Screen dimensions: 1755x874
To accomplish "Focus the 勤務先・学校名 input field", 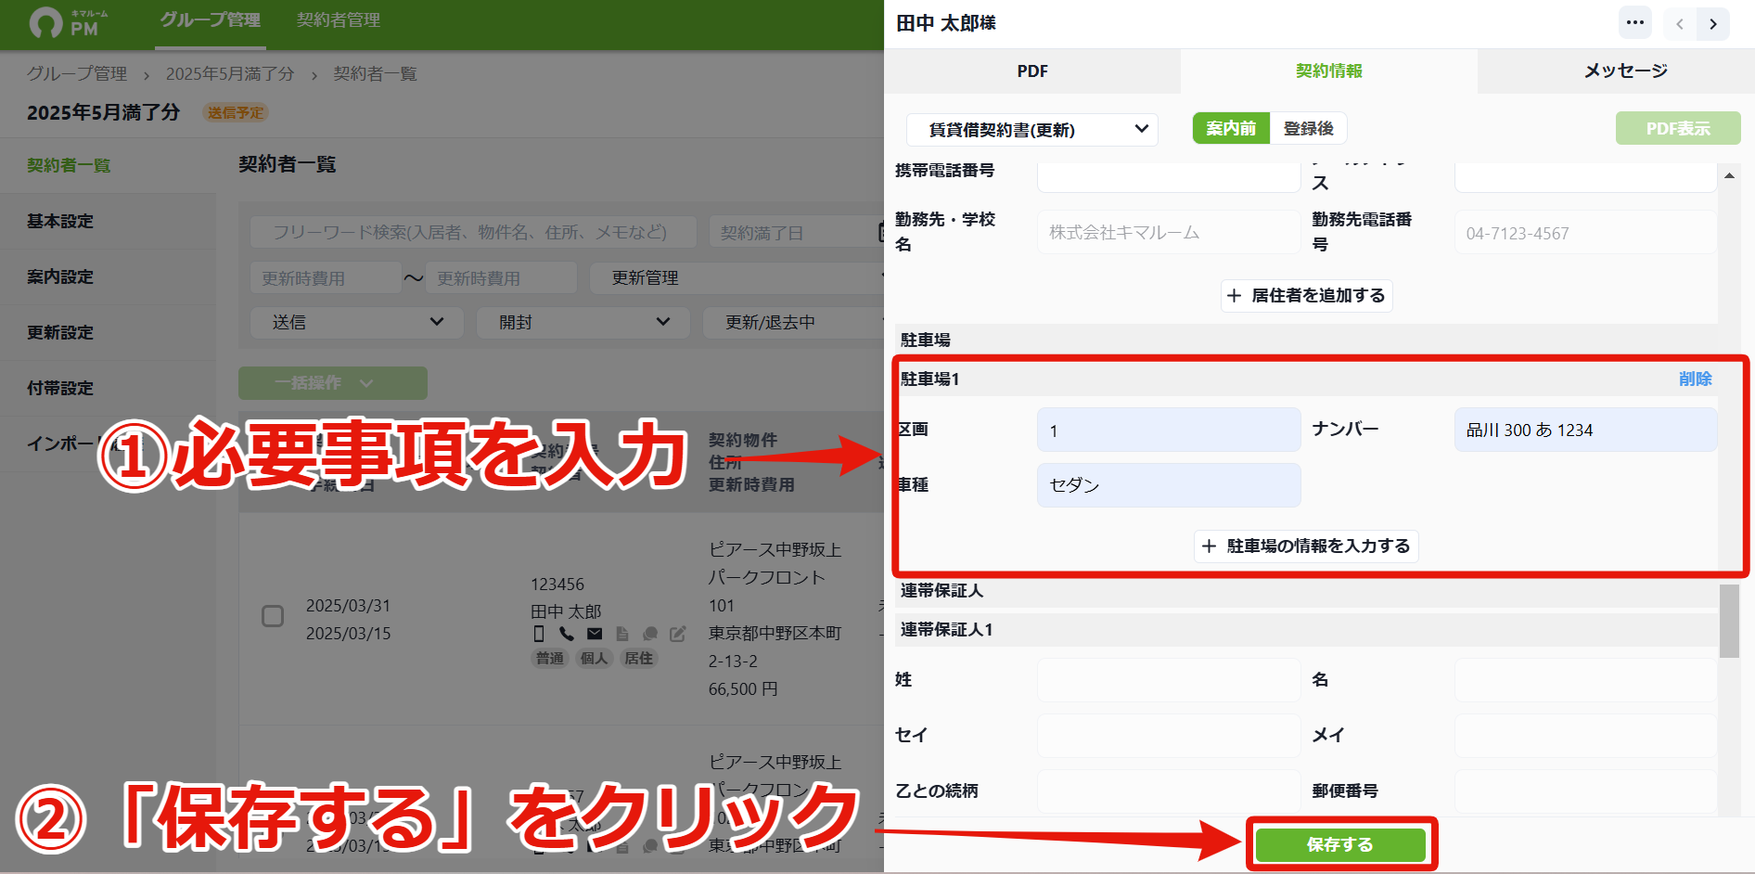I will 1169,232.
